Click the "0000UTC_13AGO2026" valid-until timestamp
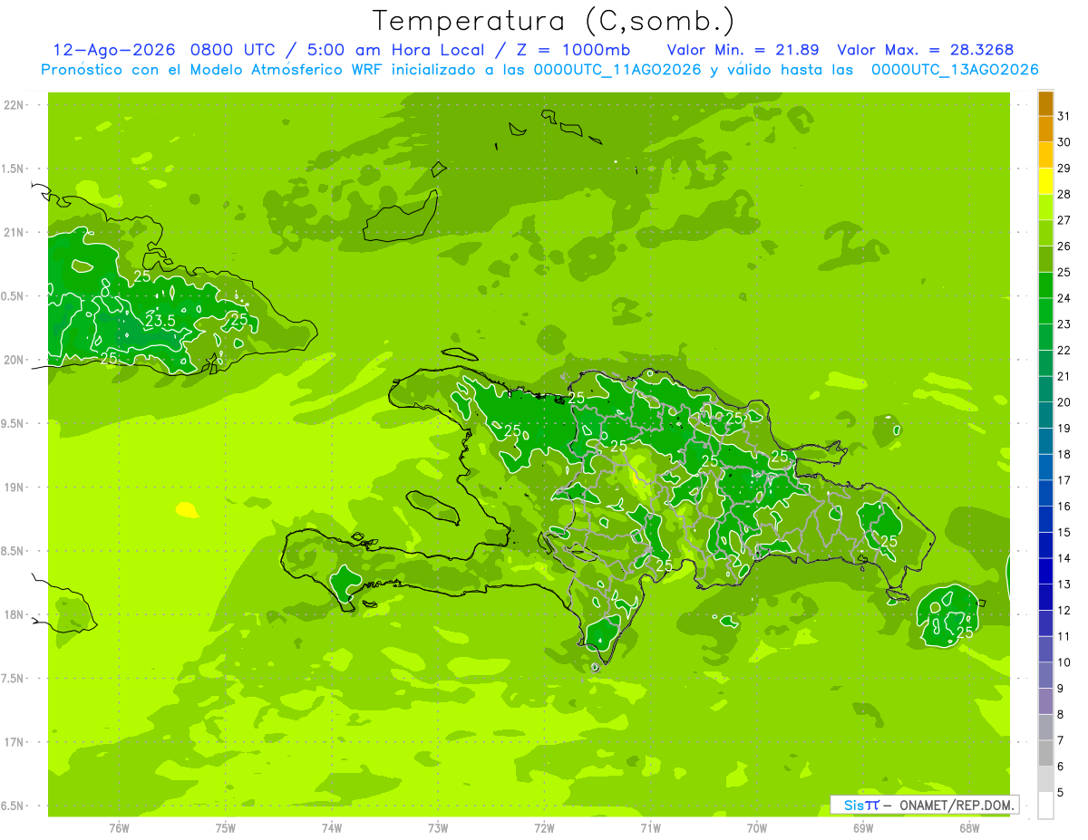The width and height of the screenshot is (1088, 840). [955, 70]
